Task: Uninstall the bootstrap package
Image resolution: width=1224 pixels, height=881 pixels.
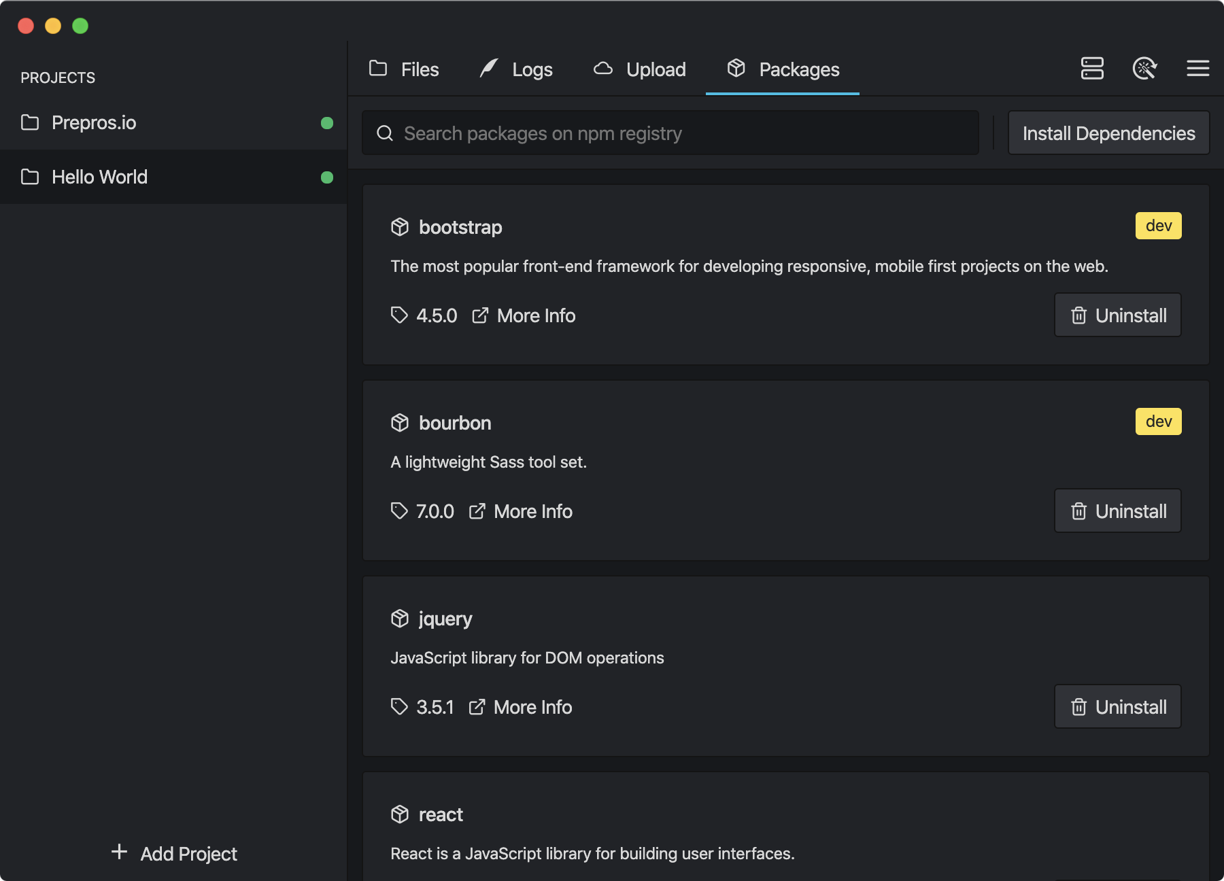Action: pyautogui.click(x=1118, y=315)
